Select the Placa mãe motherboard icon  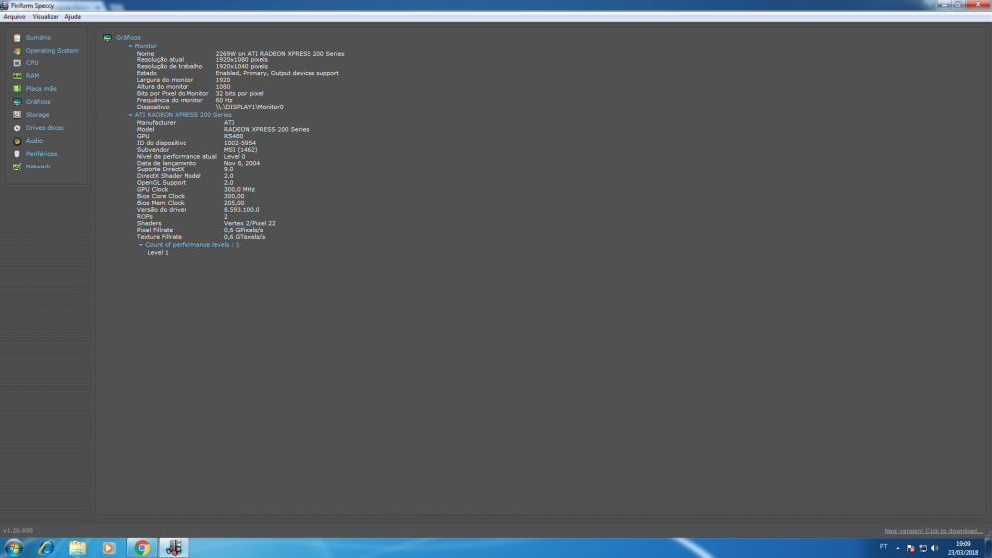point(17,89)
